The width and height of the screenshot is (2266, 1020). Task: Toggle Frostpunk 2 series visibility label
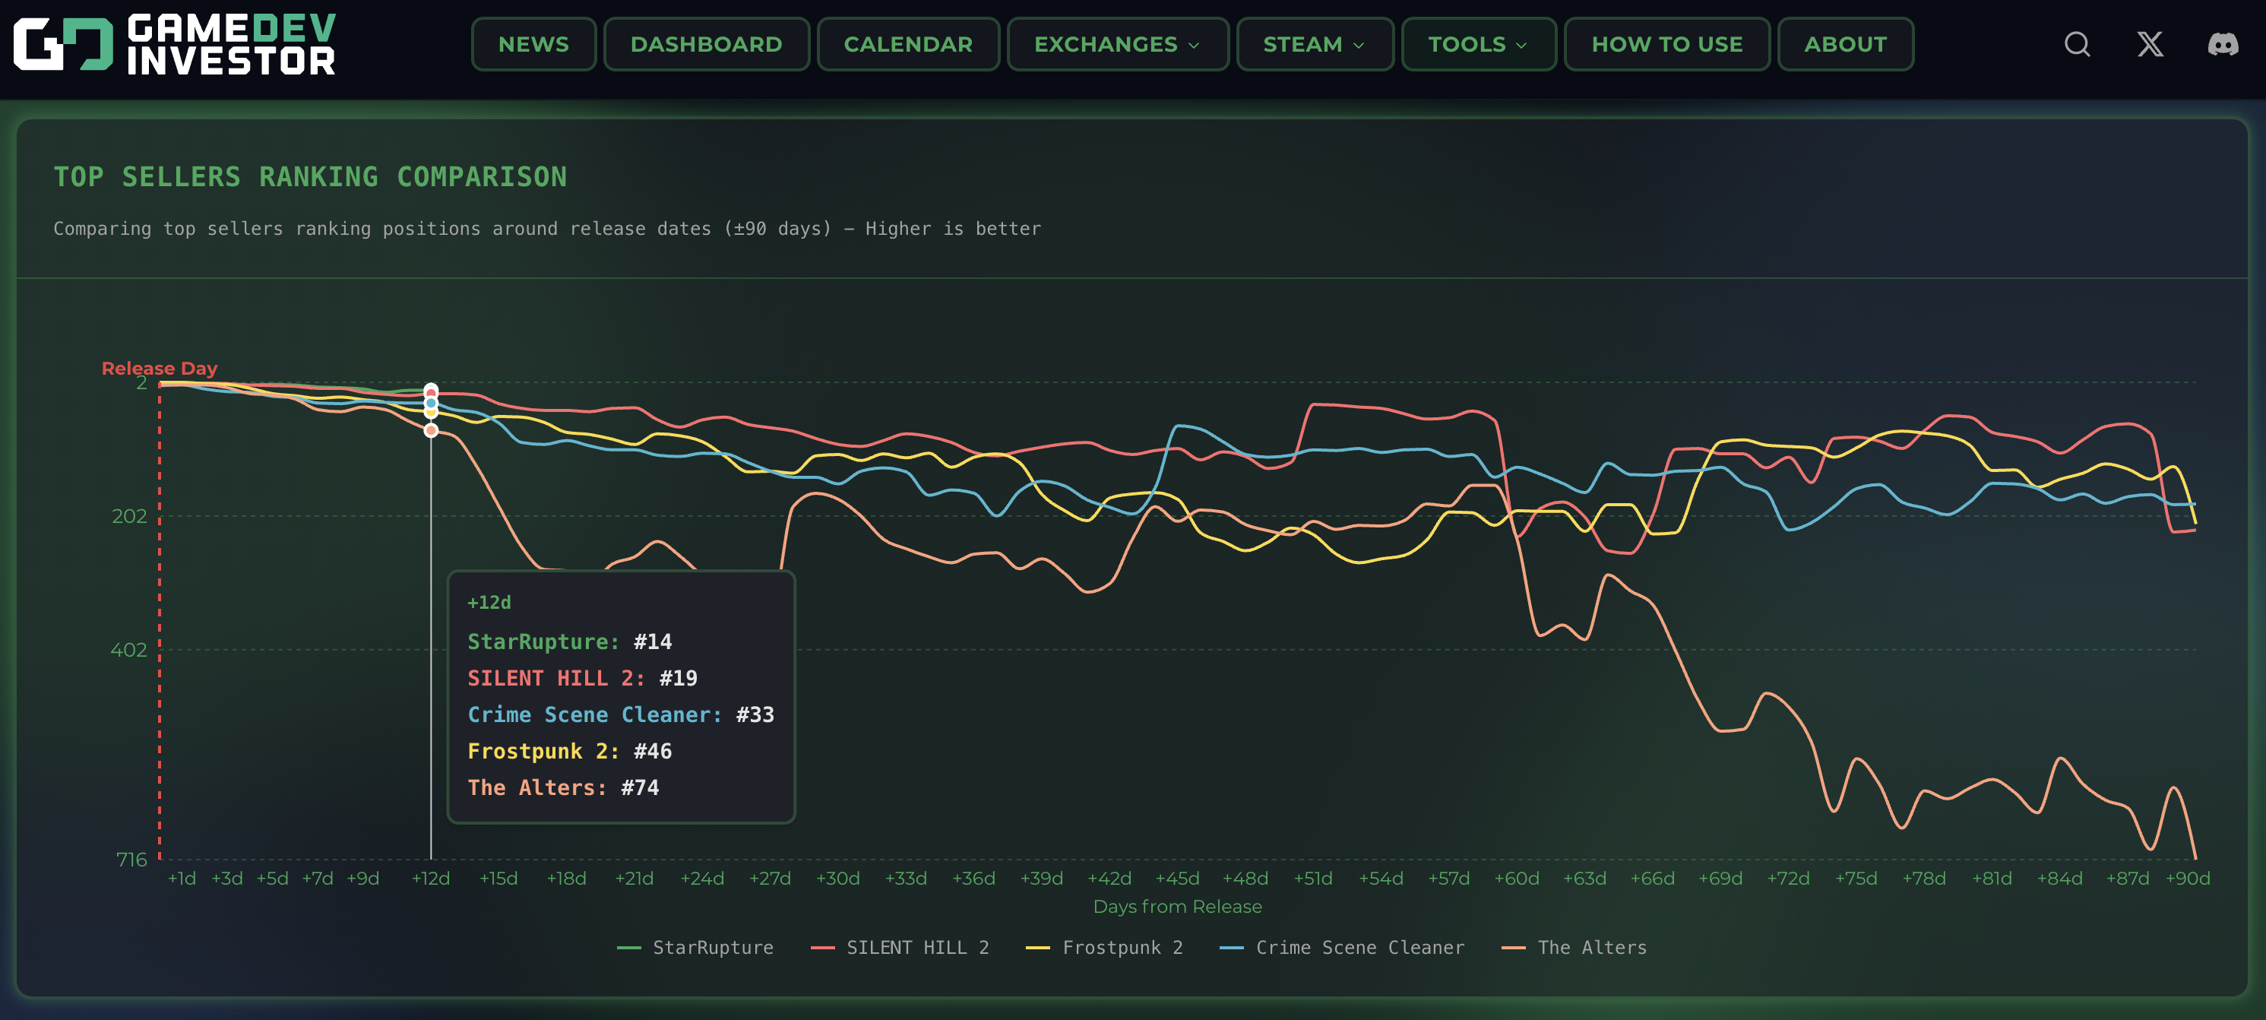tap(1122, 948)
